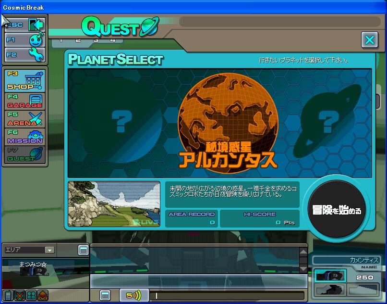Click the PLANET SELECT heading
387x304 pixels.
coord(116,59)
